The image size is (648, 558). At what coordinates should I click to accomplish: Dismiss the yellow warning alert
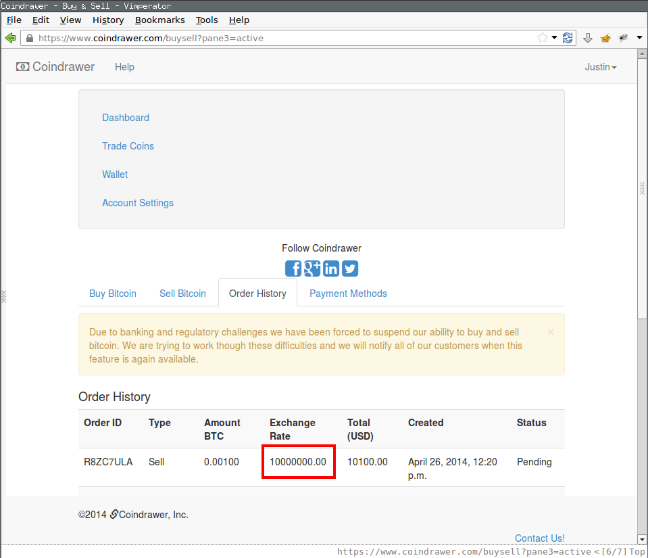pos(551,331)
